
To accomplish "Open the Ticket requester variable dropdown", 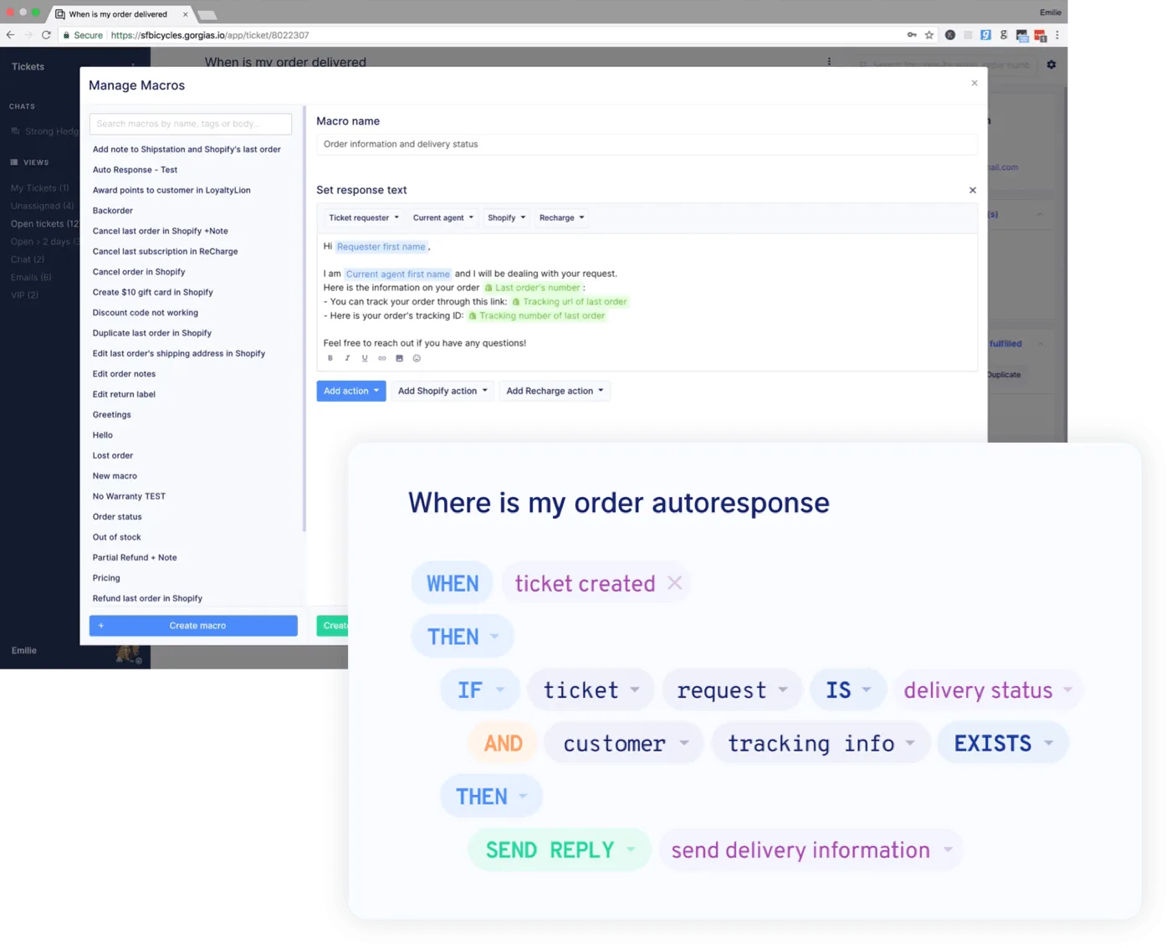I will pos(364,218).
